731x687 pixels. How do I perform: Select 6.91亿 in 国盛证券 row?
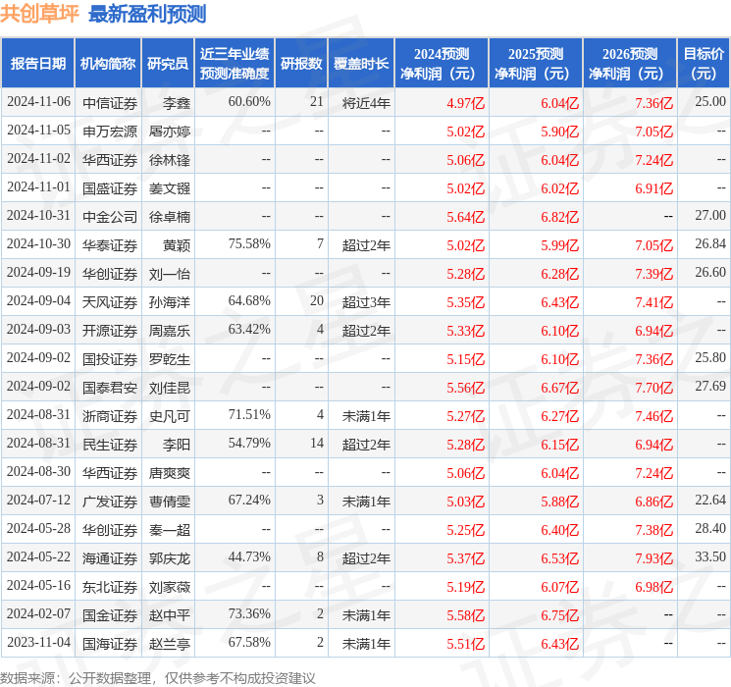pos(654,188)
